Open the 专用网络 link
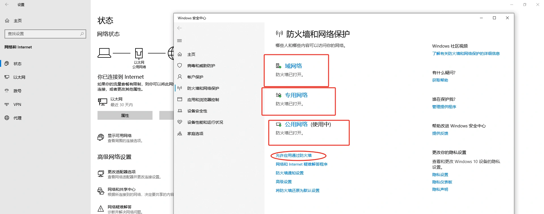This screenshot has width=544, height=214. tap(296, 95)
